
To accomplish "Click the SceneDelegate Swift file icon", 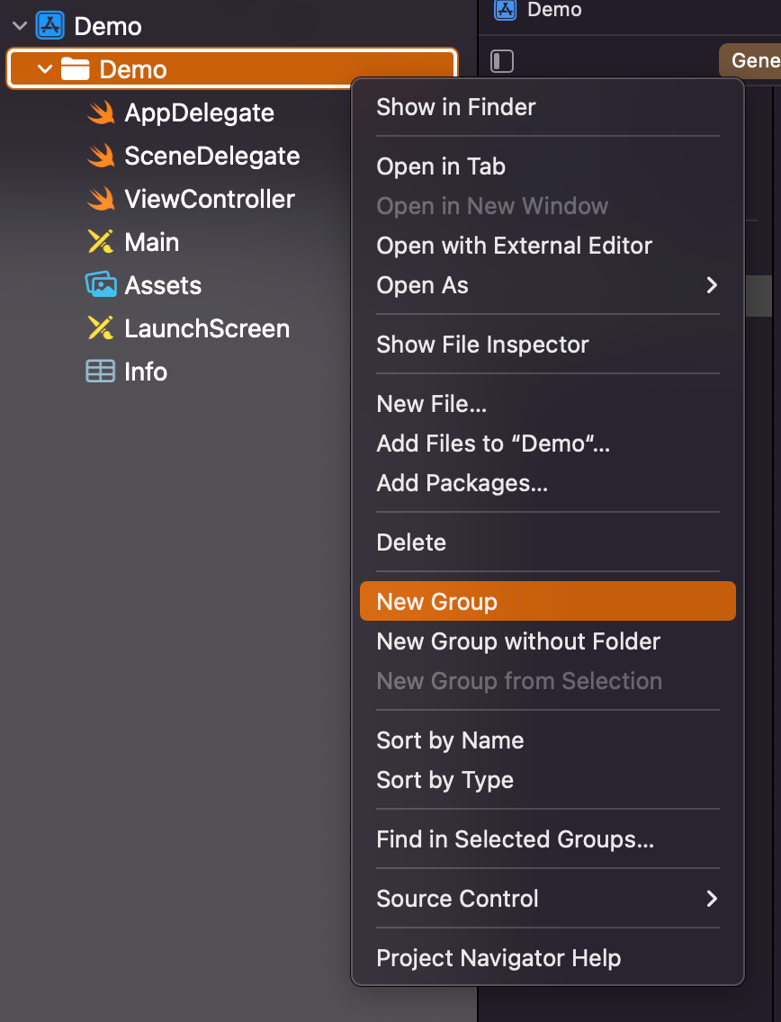I will pos(101,156).
